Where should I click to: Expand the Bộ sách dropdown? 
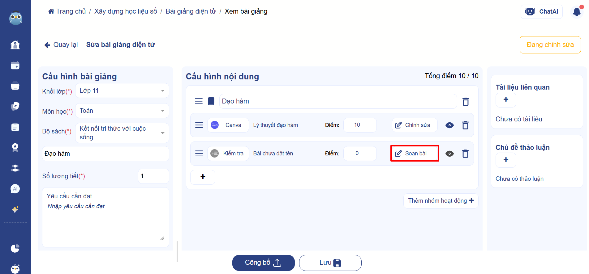click(122, 133)
